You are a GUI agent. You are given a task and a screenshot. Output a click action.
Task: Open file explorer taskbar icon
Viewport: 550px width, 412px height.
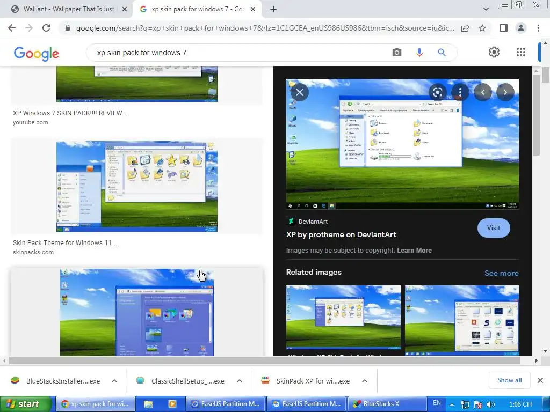[148, 404]
